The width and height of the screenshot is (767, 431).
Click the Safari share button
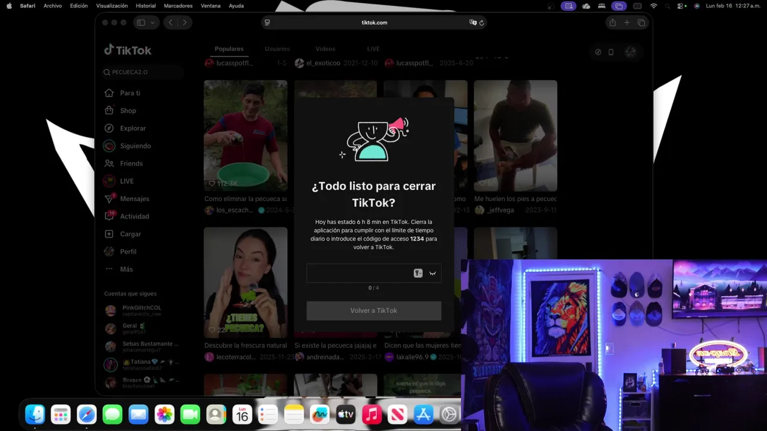pos(612,23)
